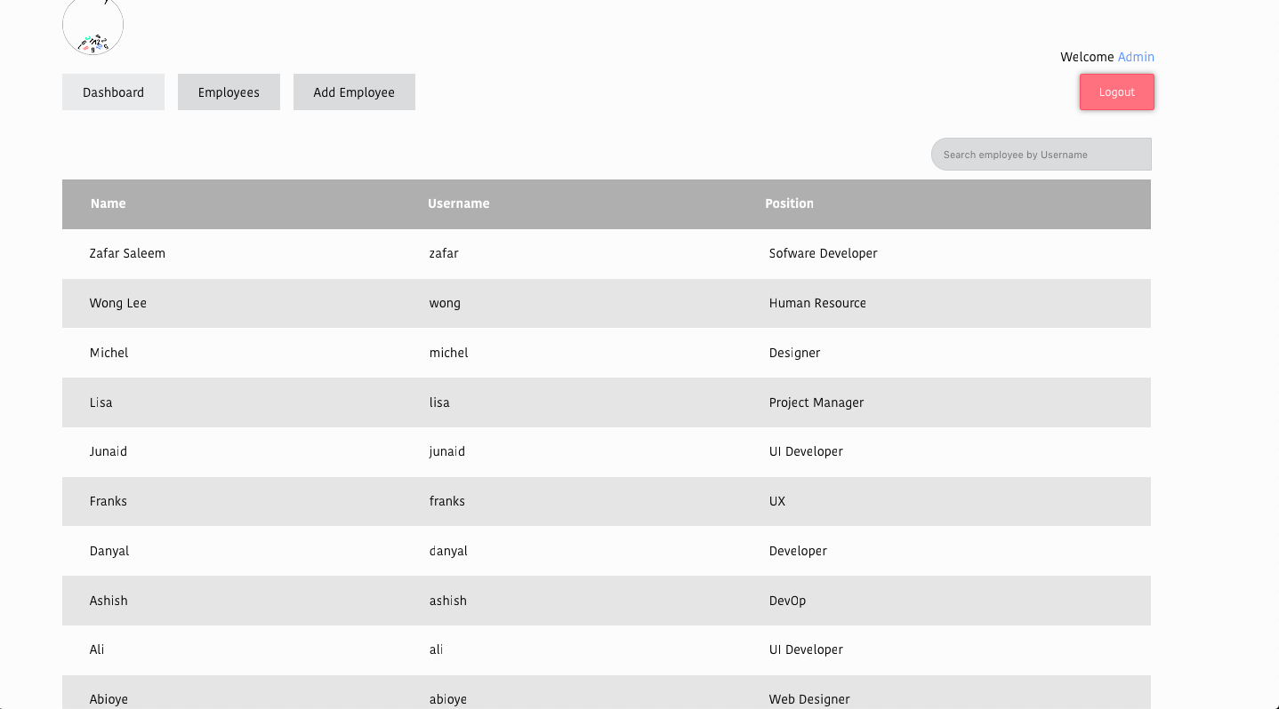Image resolution: width=1279 pixels, height=709 pixels.
Task: Click the username ashish
Action: (x=447, y=601)
